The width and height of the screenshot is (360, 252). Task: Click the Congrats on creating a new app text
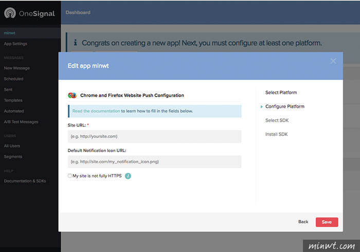pos(202,43)
